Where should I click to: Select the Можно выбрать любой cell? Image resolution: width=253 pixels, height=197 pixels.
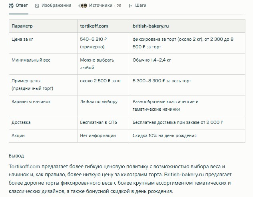coord(104,64)
